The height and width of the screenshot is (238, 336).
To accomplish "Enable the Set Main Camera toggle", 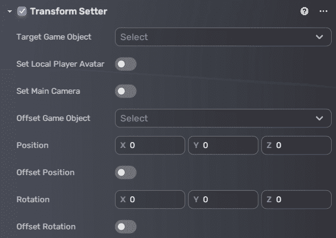I will tap(125, 91).
